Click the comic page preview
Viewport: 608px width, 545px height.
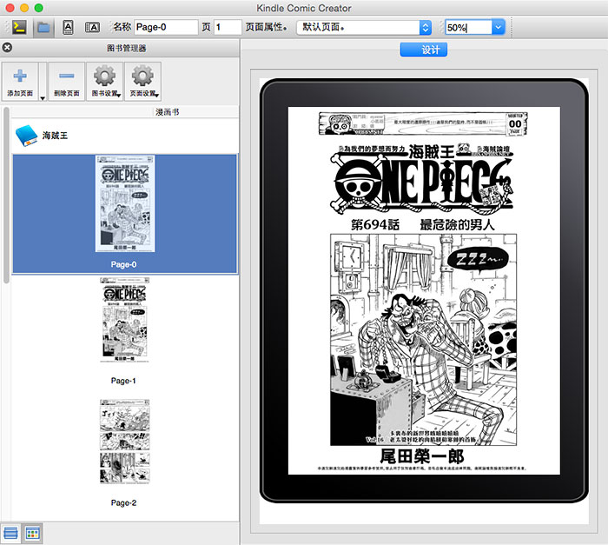(424, 290)
